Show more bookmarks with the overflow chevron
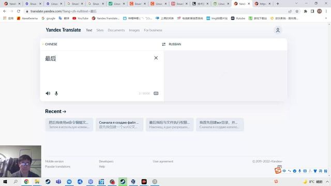Viewport: 331px width, 186px height. coord(326,19)
